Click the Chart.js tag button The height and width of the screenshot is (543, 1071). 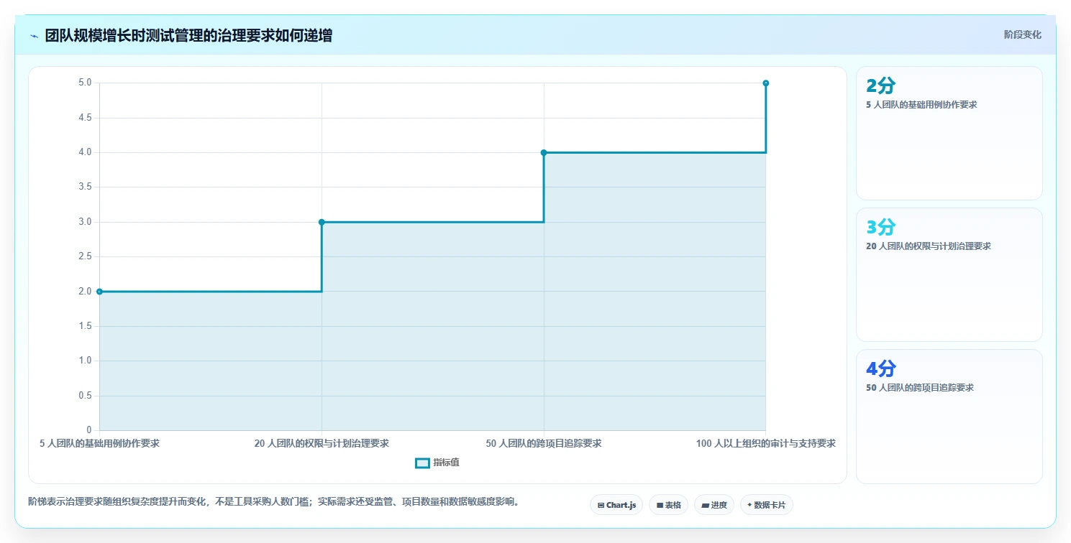pos(616,505)
